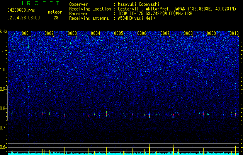Screen dimensions: 243x155
Task: Click the Receiving antenna label
Action: [89, 18]
